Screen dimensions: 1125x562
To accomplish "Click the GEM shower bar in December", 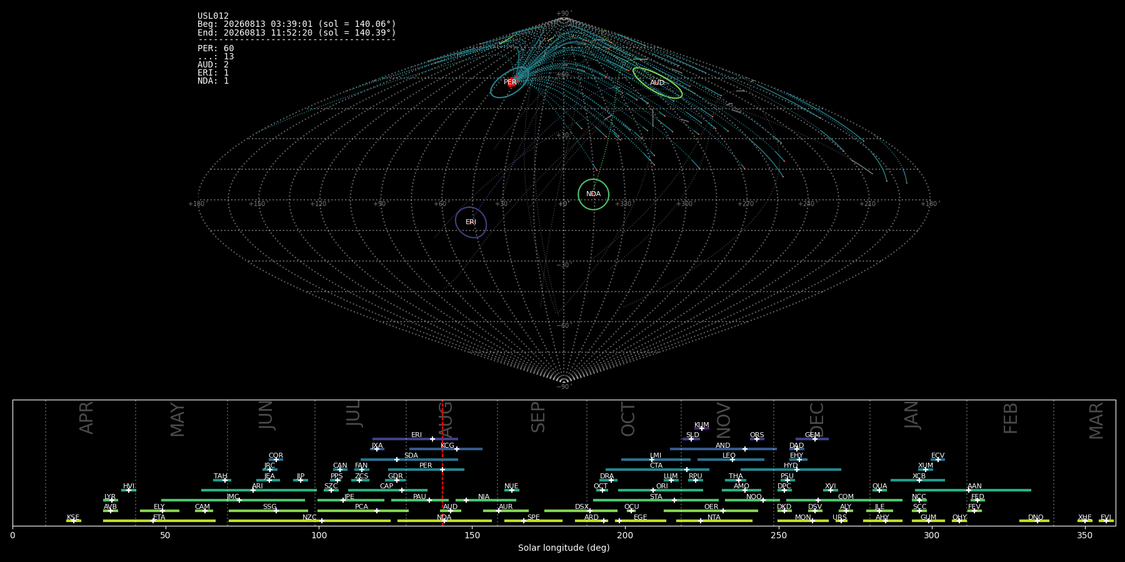I will [812, 439].
